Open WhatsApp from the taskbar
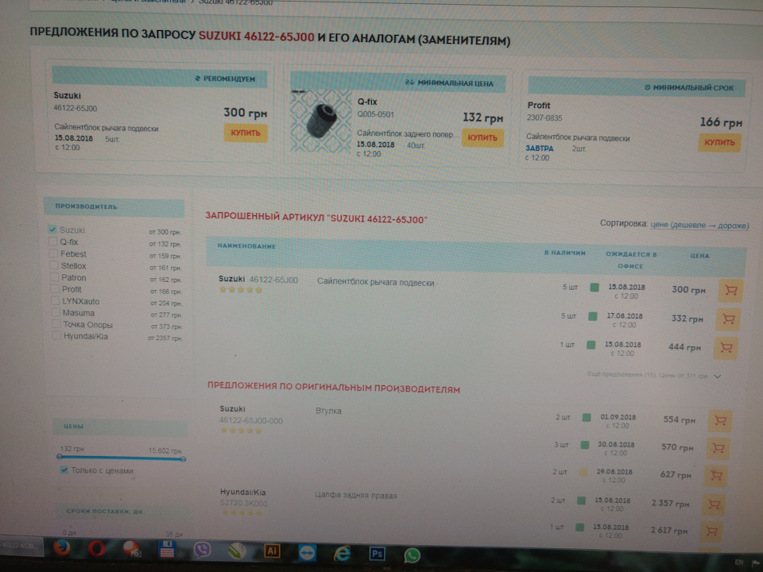Image resolution: width=763 pixels, height=572 pixels. coord(412,555)
